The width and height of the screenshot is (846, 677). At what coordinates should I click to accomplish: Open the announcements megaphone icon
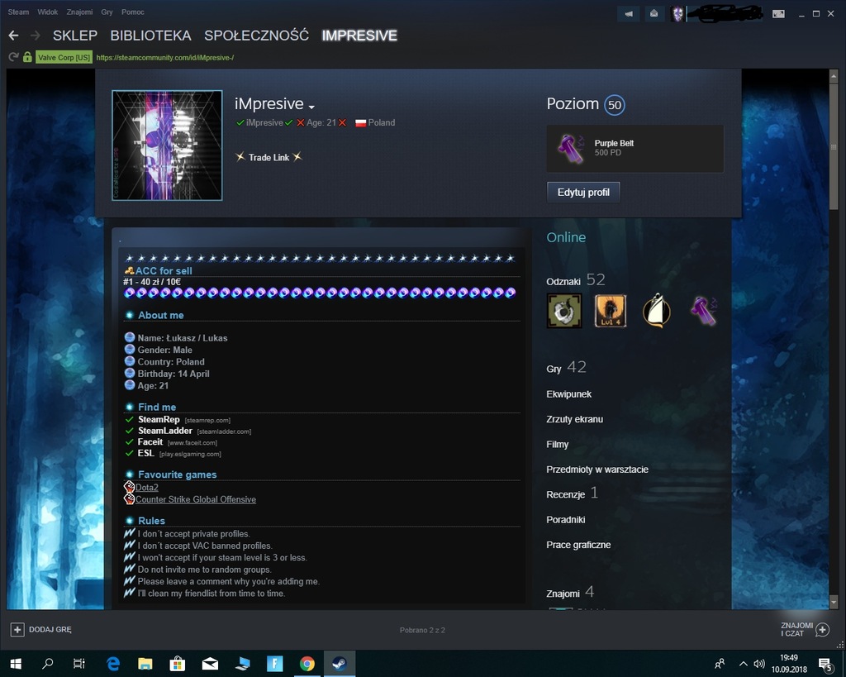point(629,14)
